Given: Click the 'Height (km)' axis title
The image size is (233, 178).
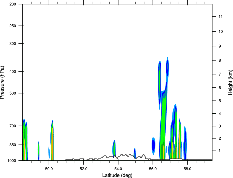Looking at the screenshot, I should [231, 82].
